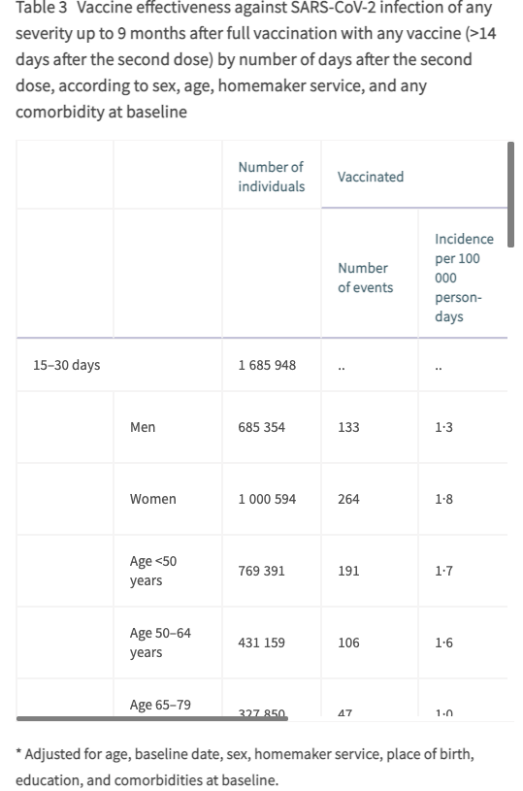523x791 pixels.
Task: Select the 'Age 50–64 years' row label
Action: pyautogui.click(x=160, y=643)
